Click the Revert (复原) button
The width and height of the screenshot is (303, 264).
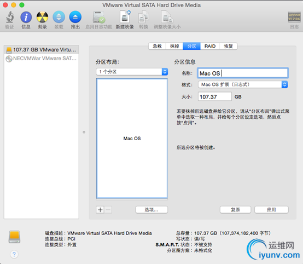point(235,210)
